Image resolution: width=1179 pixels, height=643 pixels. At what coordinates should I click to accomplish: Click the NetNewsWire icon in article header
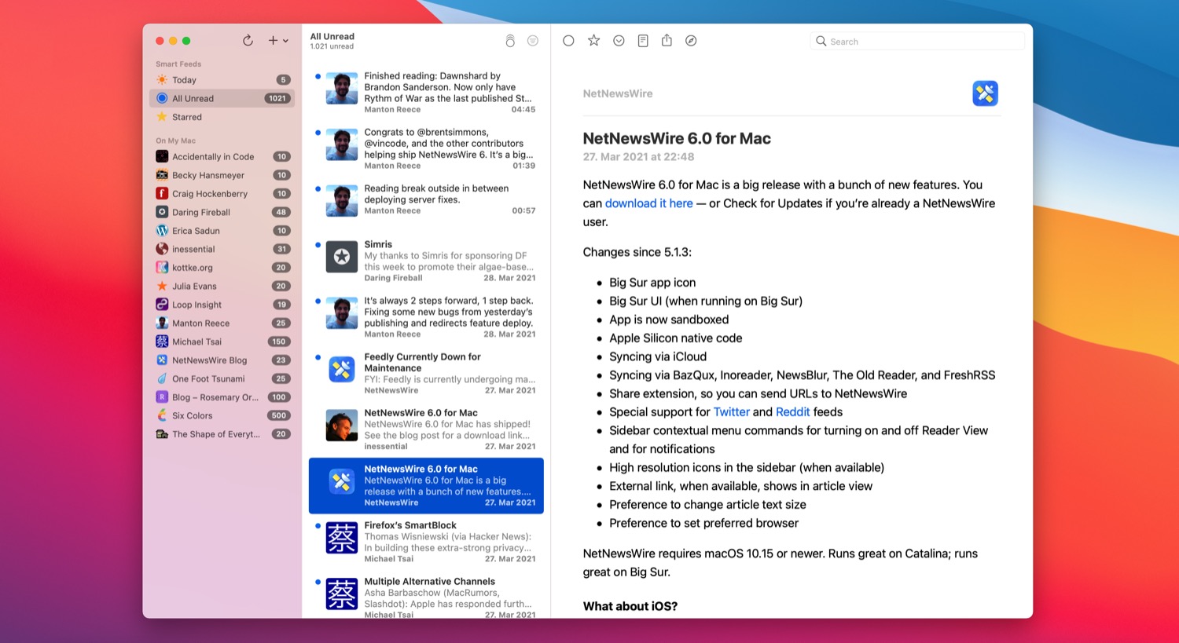[x=985, y=93]
